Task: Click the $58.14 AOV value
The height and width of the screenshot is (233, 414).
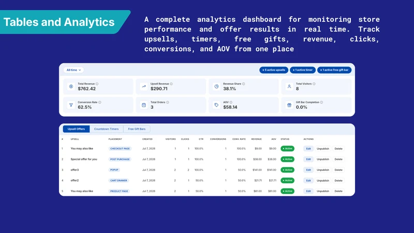Action: click(x=230, y=107)
